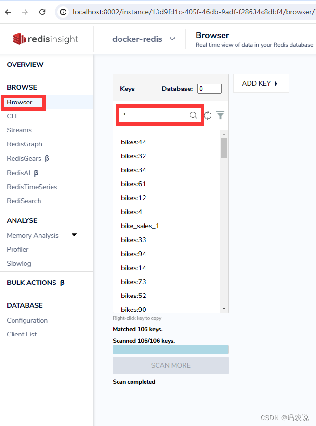Click the magnifier search icon in the key filter
Screen dimensions: 316x426
(x=193, y=115)
